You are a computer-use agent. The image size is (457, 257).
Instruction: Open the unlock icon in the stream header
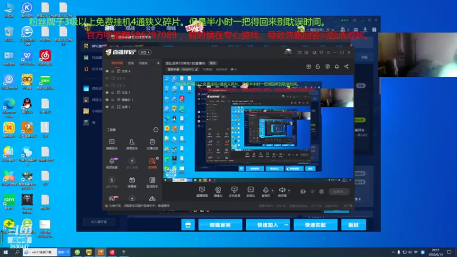(318, 66)
